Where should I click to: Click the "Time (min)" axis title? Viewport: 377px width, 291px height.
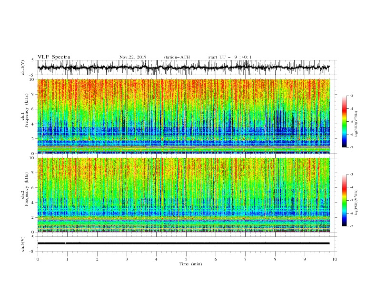point(190,264)
